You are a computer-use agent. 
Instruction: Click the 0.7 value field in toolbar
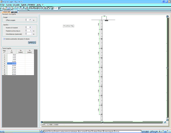click(56, 8)
